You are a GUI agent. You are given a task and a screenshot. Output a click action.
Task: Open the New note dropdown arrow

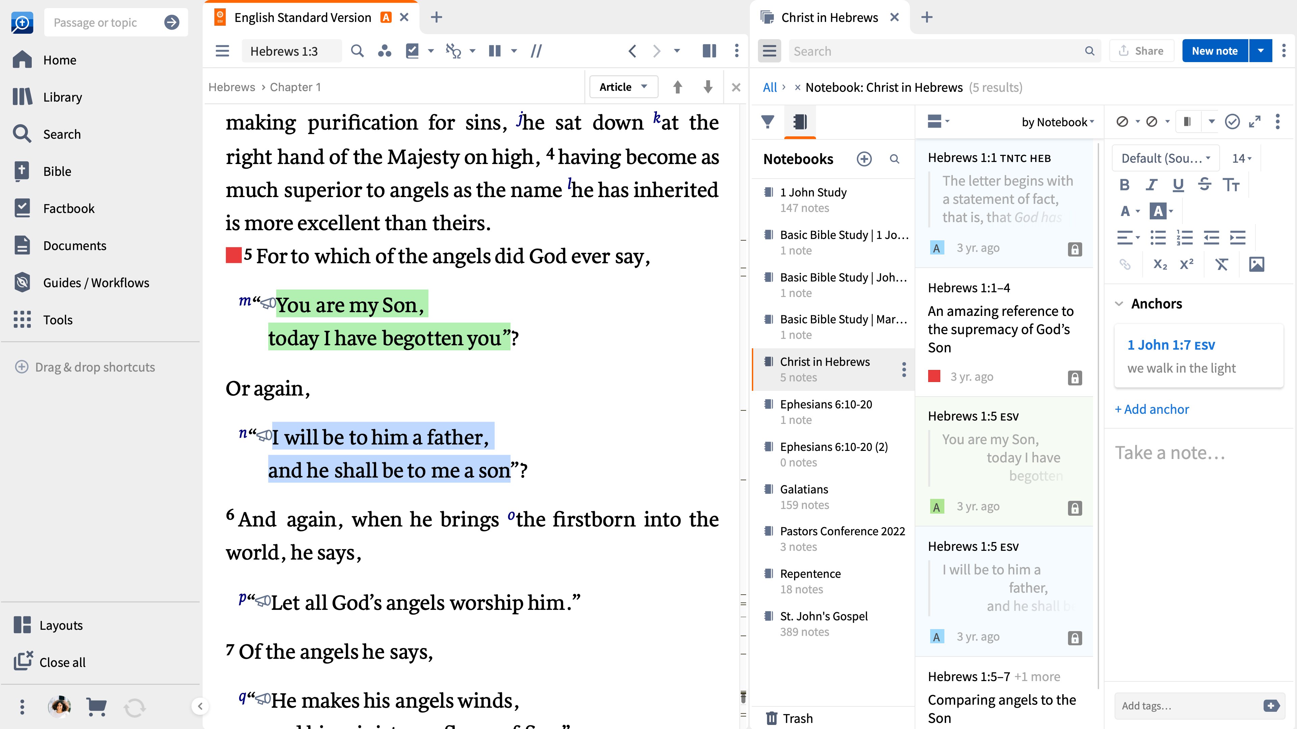[x=1260, y=51]
